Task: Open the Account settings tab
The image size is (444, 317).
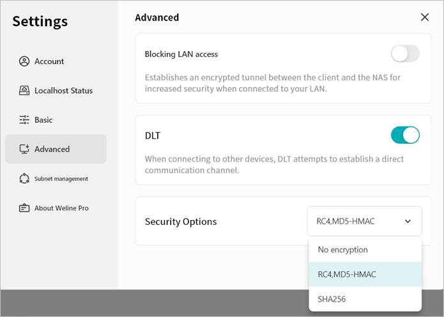Action: [x=49, y=61]
